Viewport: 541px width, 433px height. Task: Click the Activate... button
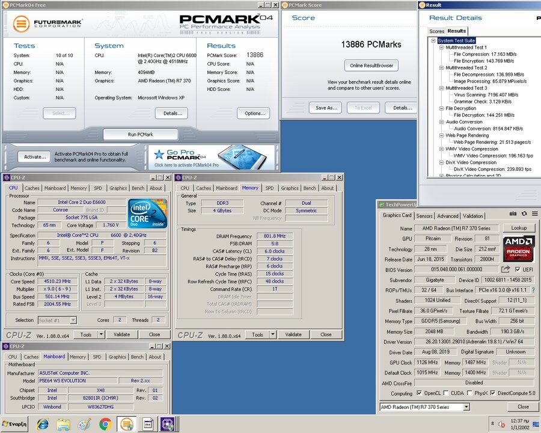(x=35, y=157)
